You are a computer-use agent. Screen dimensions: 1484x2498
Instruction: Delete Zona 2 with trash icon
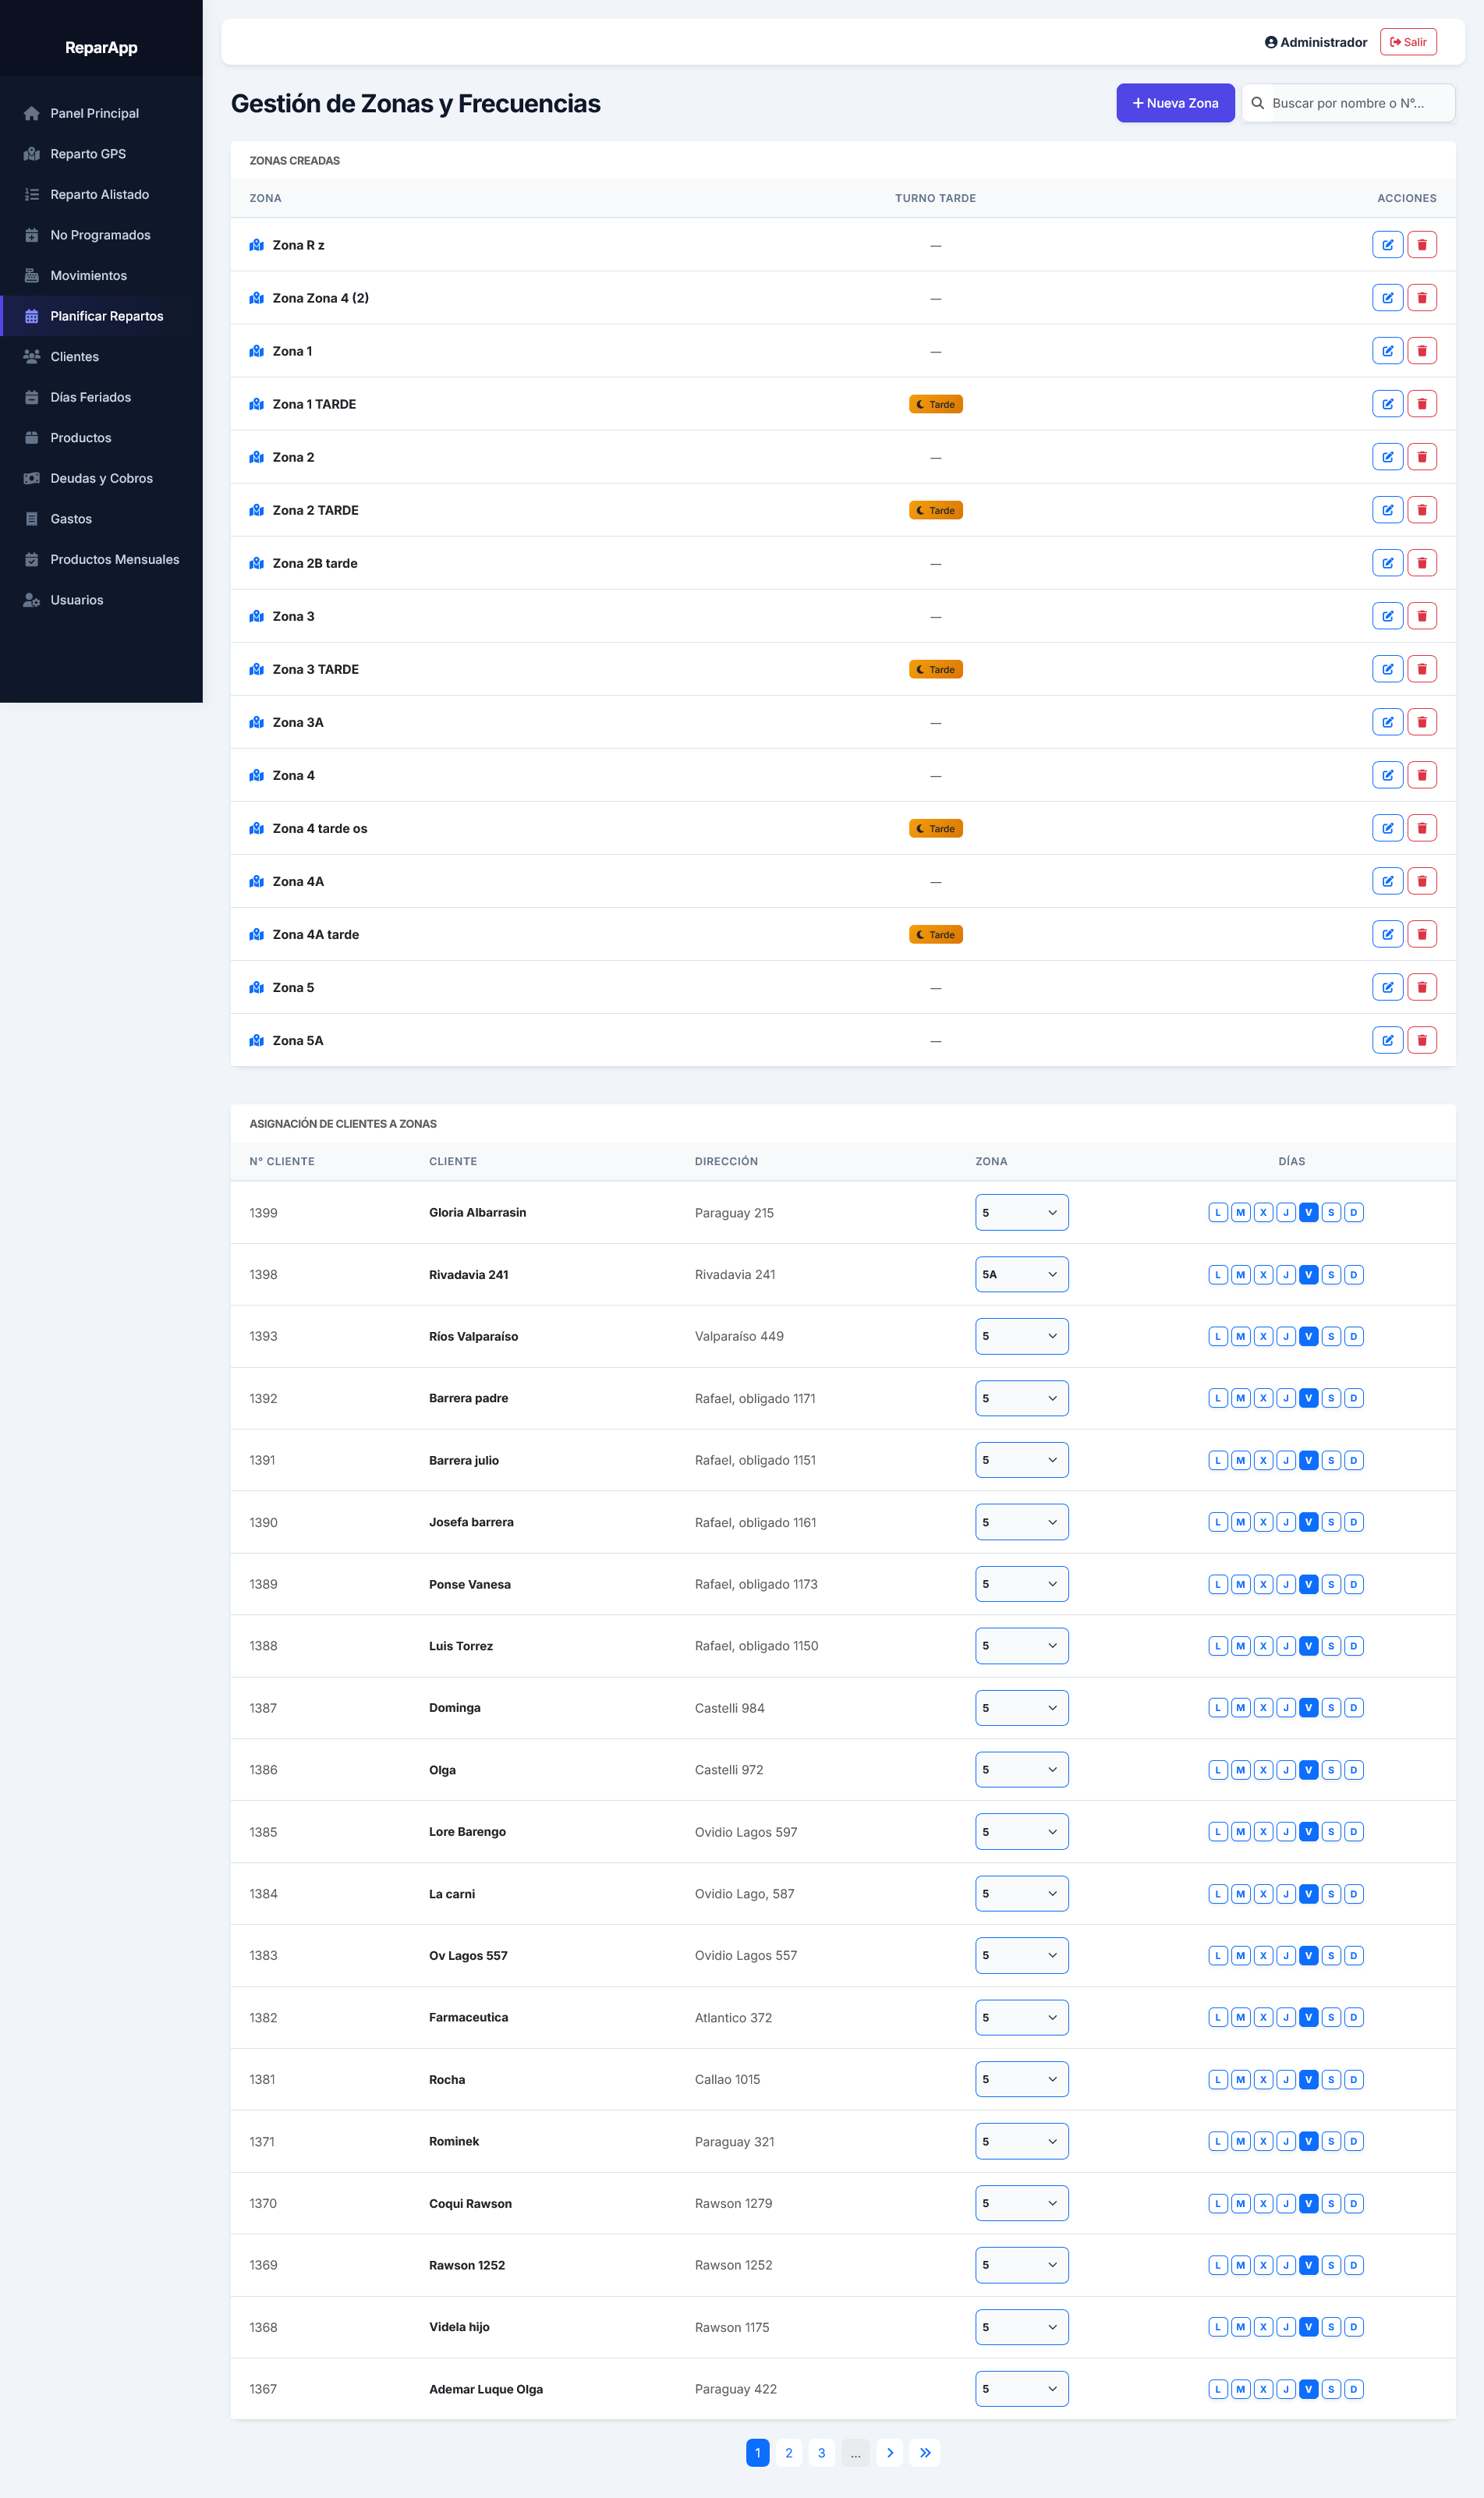[x=1421, y=457]
